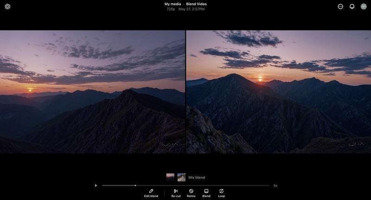Toggle the Loop option
Screen dimensions: 371x200
click(222, 191)
